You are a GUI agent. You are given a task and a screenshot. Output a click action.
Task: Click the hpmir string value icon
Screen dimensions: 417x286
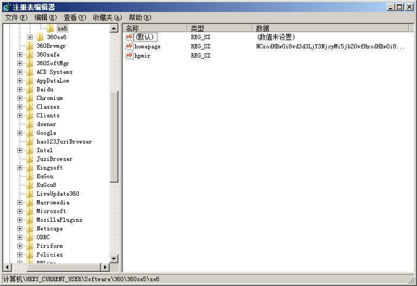click(x=129, y=55)
